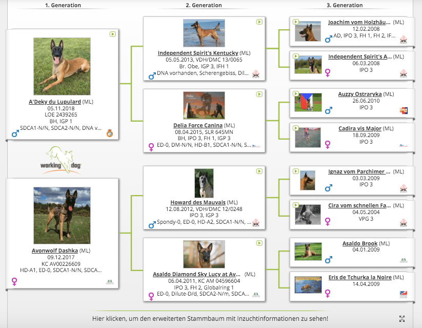This screenshot has width=422, height=328.
Task: Click play arrow icon on Howard des Mauvais card
Action: 259,171
